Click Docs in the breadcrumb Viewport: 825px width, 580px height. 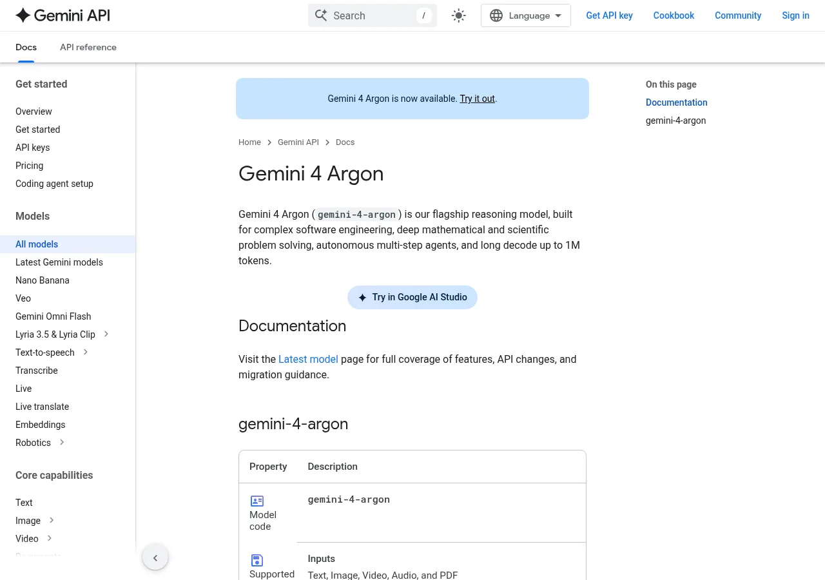[x=345, y=142]
